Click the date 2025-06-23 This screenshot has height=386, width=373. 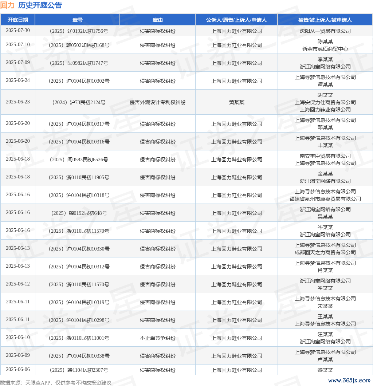coord(18,102)
